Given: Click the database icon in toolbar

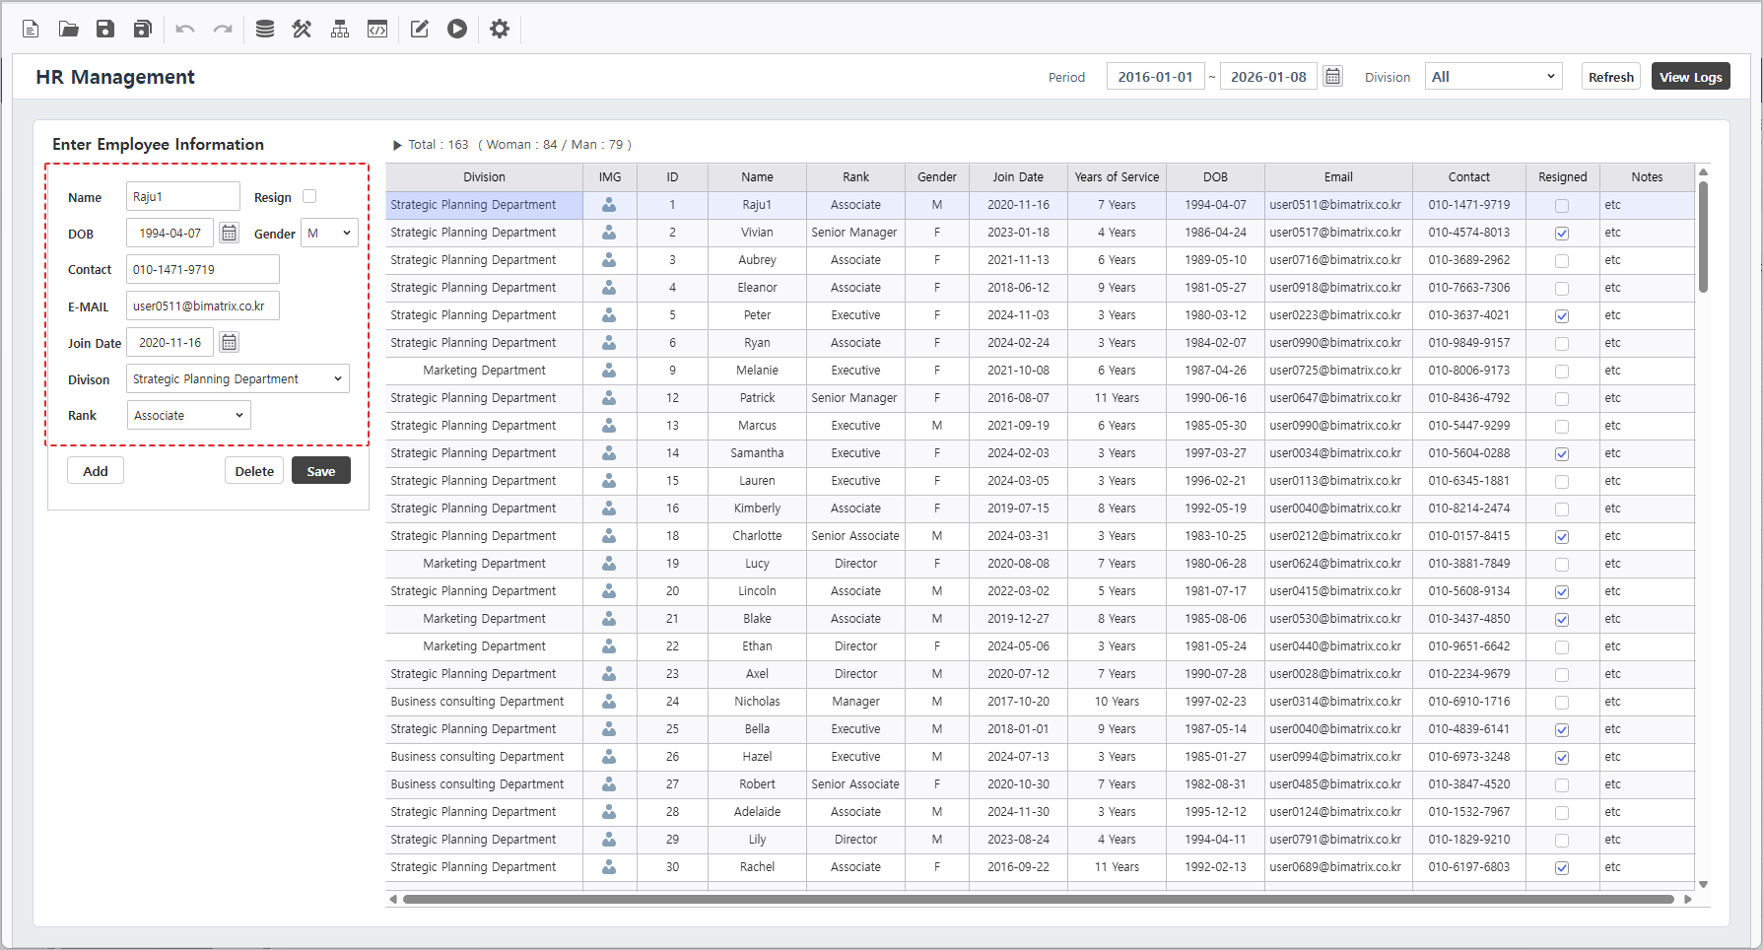Looking at the screenshot, I should [x=264, y=29].
